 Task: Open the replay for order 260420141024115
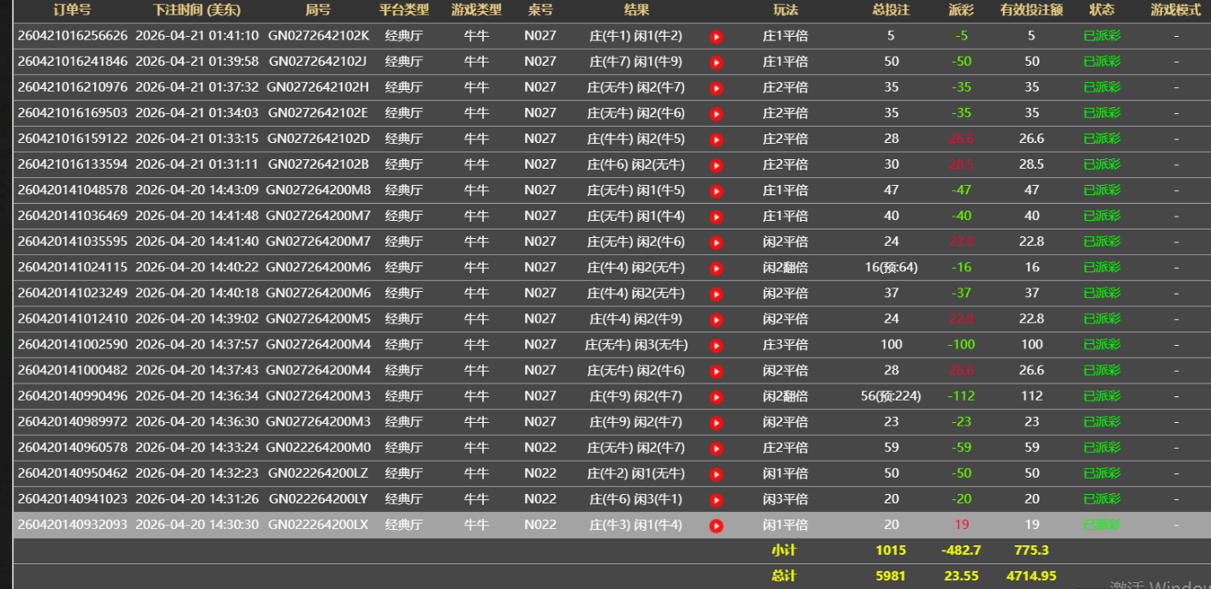coord(716,268)
